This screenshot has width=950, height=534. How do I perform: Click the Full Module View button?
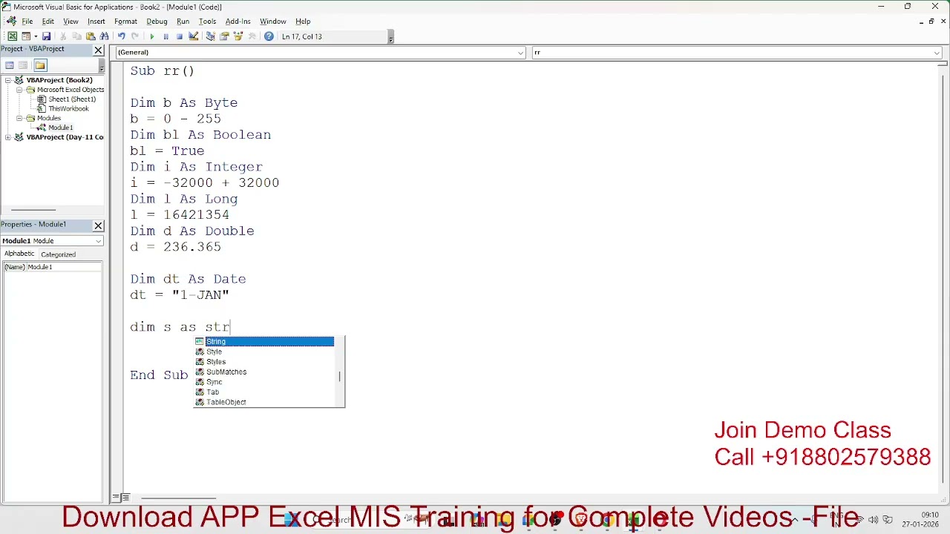(x=125, y=498)
